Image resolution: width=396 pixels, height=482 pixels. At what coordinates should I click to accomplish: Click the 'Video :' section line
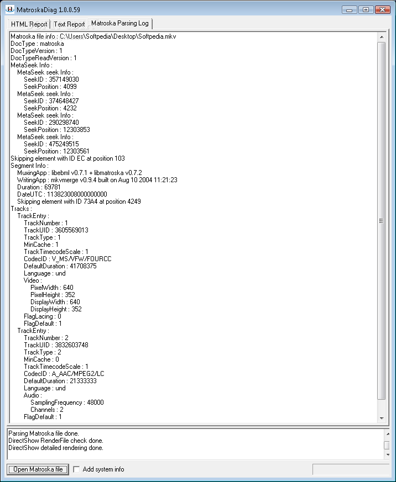click(33, 280)
